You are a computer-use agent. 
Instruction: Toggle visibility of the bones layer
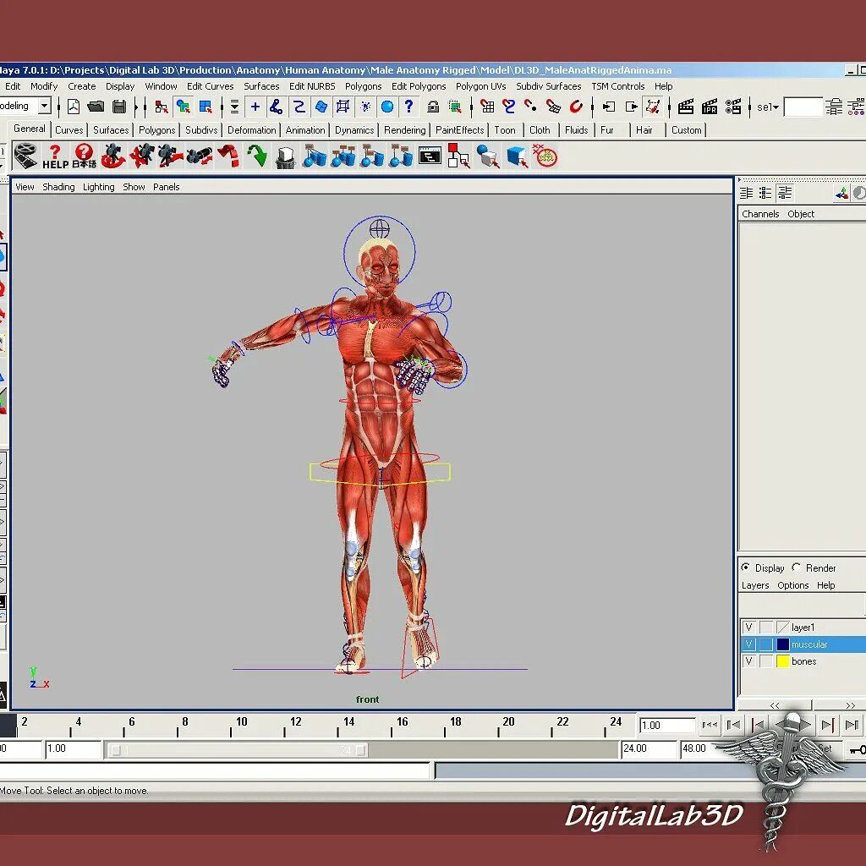748,661
